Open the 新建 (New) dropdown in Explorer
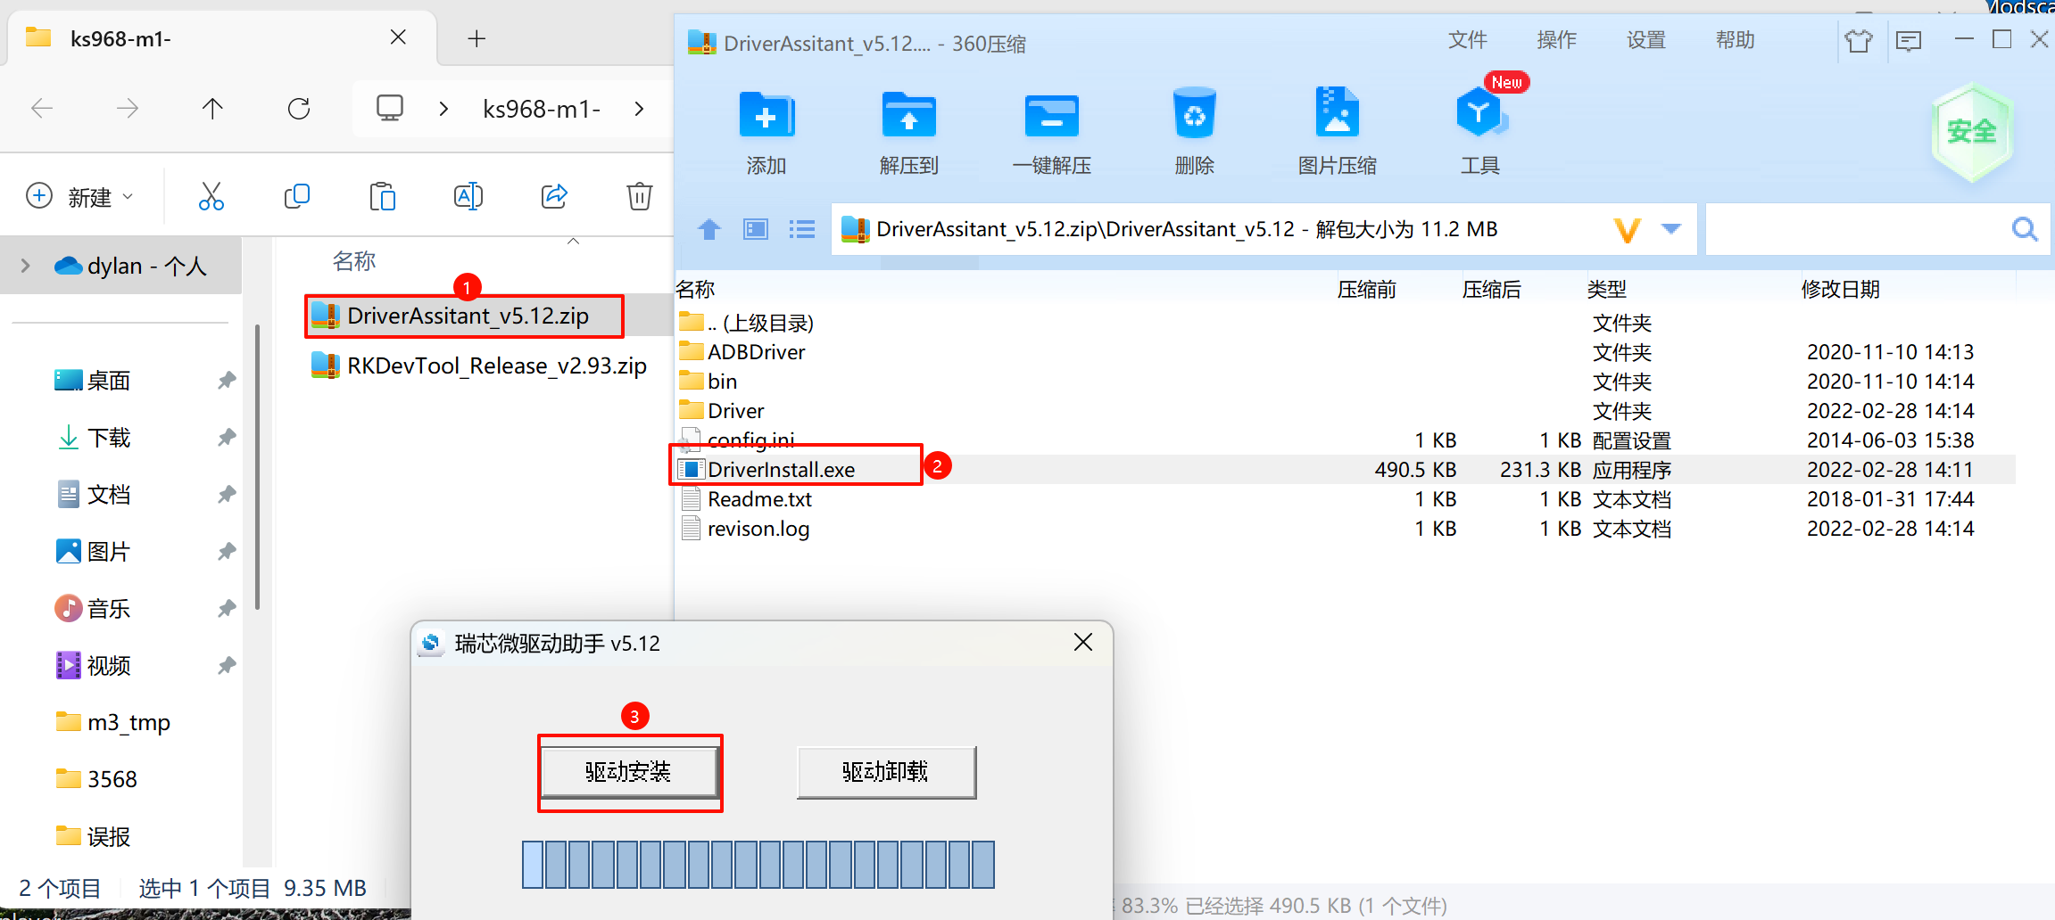 80,196
